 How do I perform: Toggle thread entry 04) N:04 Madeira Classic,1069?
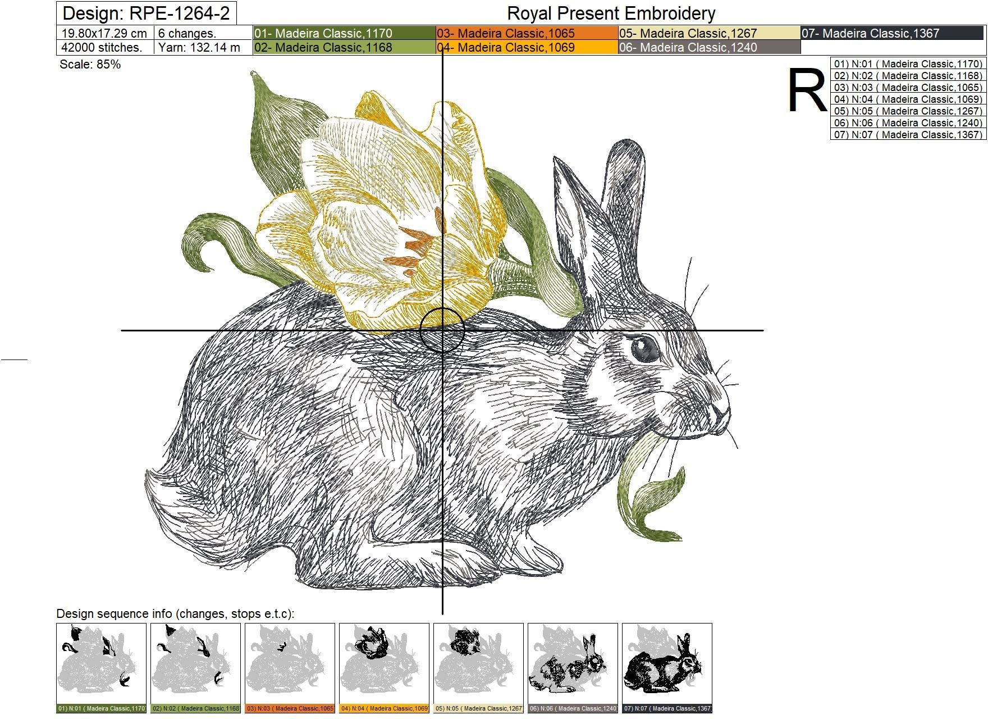click(x=907, y=99)
